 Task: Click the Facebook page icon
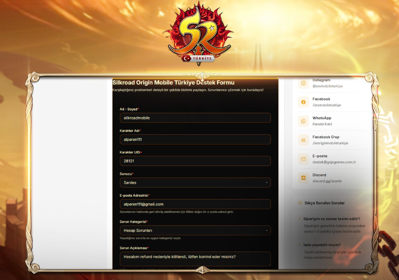pos(303,102)
